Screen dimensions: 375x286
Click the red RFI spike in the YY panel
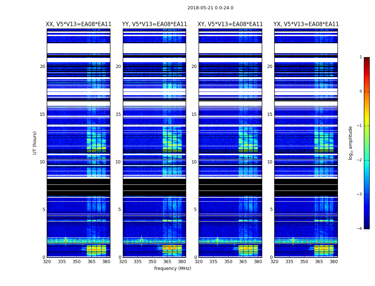coord(141,240)
